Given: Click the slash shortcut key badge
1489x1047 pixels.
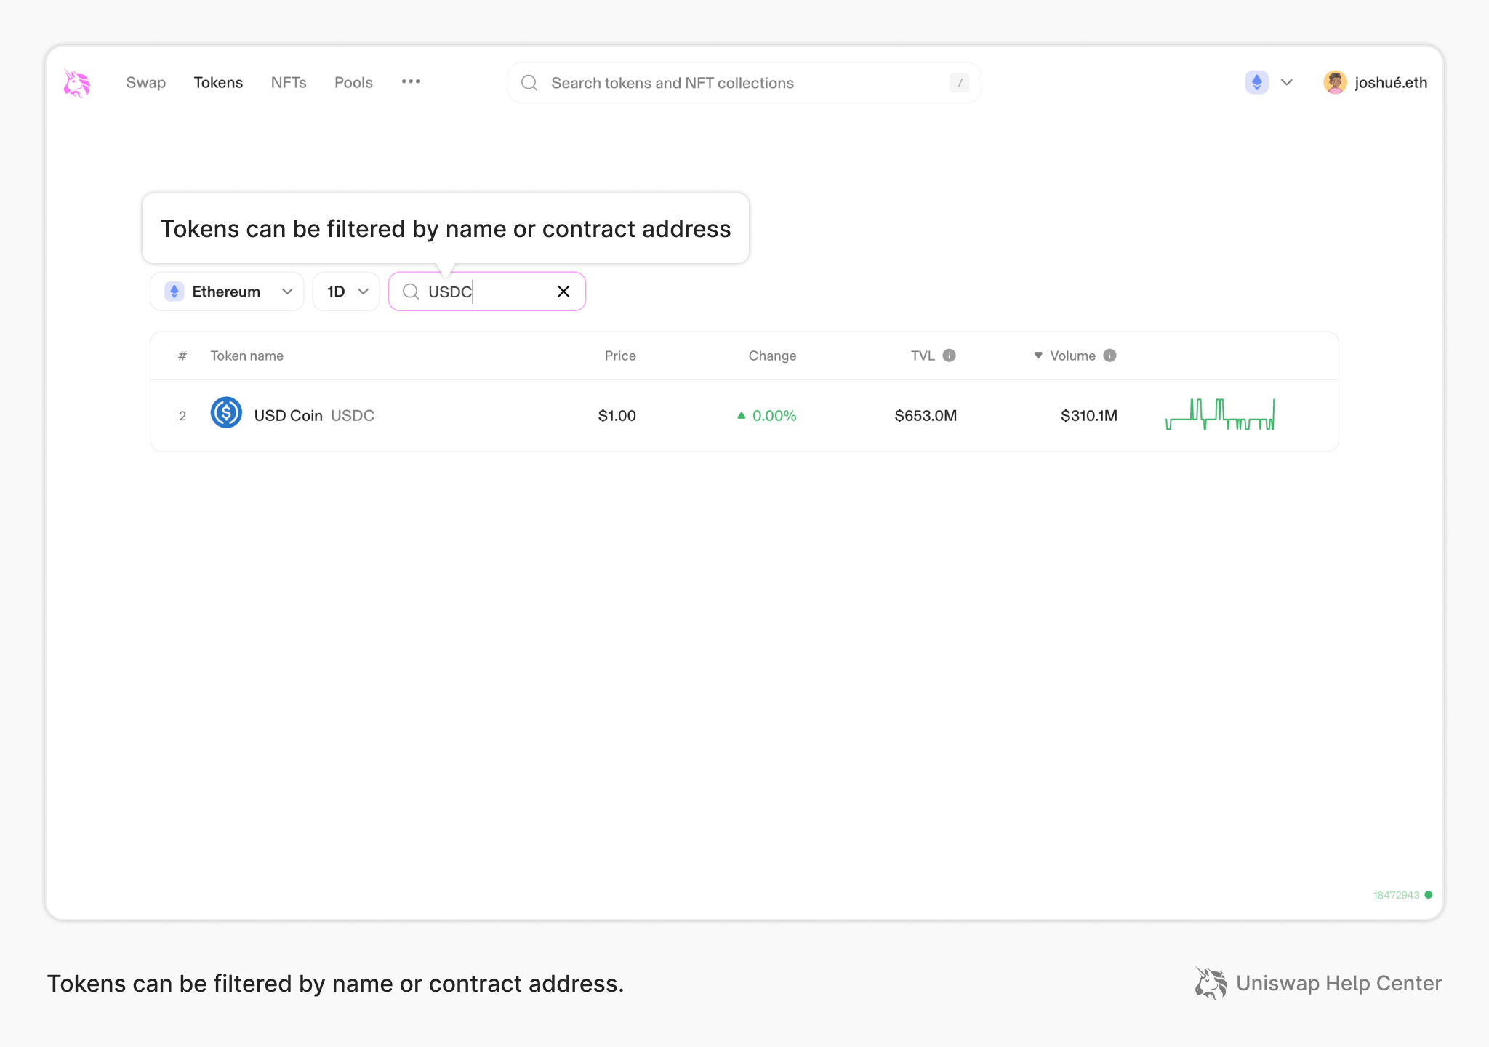Looking at the screenshot, I should click(x=960, y=83).
